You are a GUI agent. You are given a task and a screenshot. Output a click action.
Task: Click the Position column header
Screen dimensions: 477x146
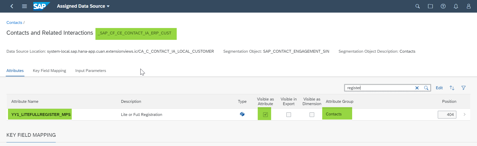(449, 102)
